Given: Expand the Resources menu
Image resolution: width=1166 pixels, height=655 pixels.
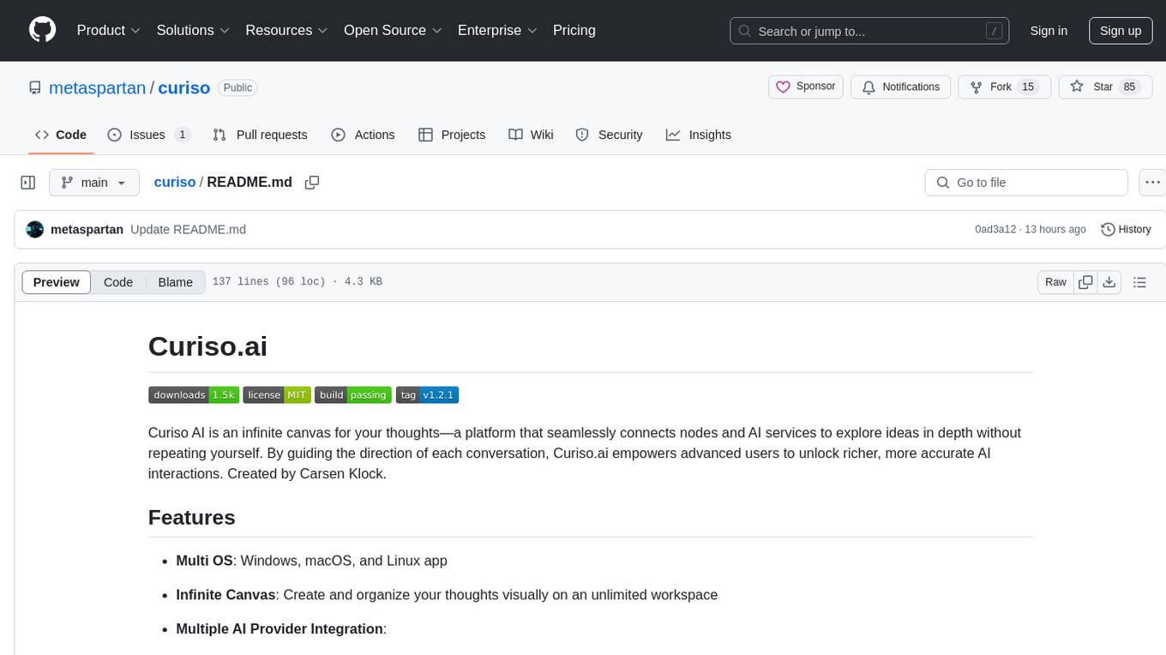Looking at the screenshot, I should pyautogui.click(x=286, y=30).
